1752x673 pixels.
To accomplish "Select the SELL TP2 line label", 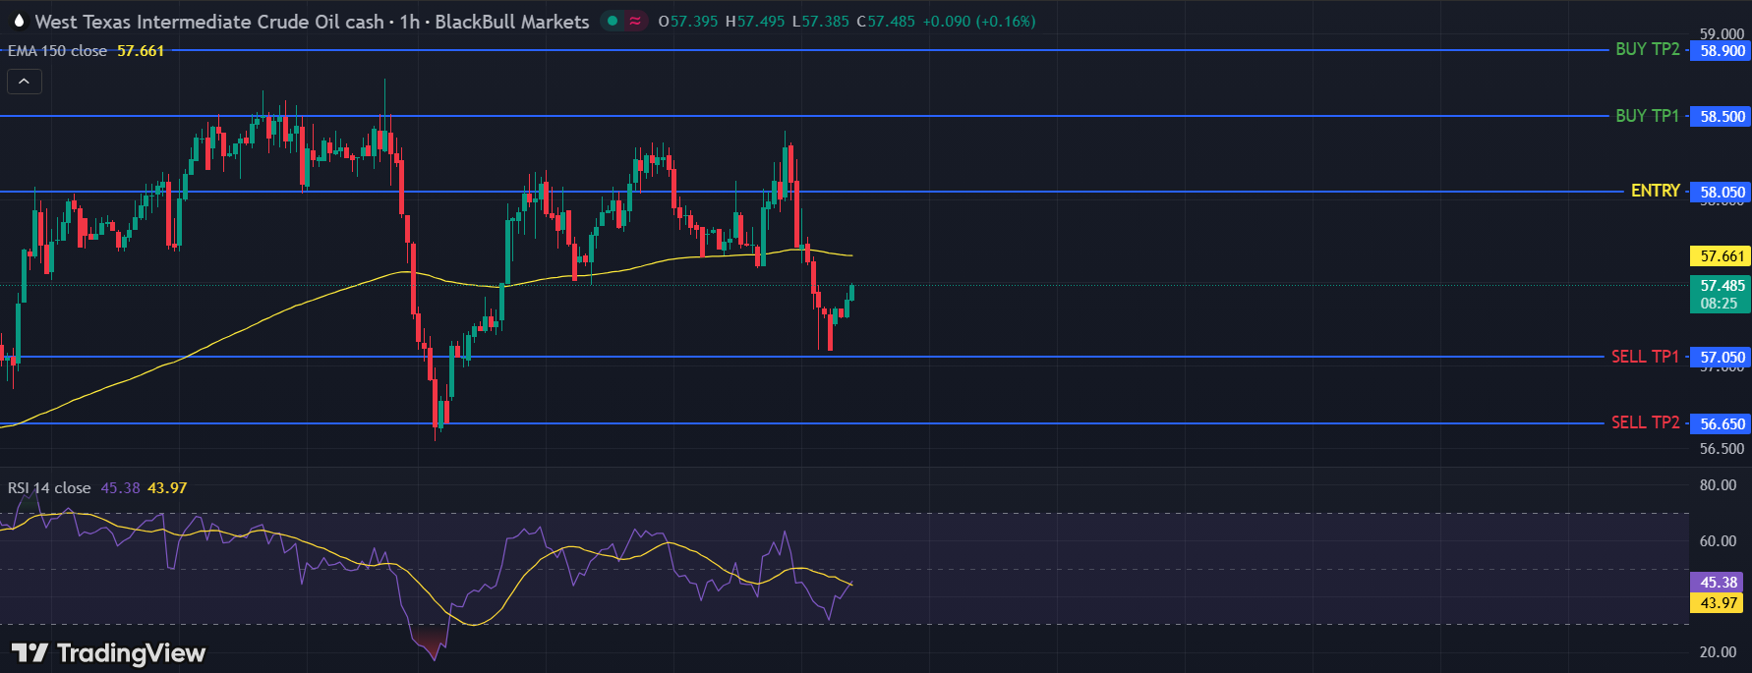I will (1645, 422).
